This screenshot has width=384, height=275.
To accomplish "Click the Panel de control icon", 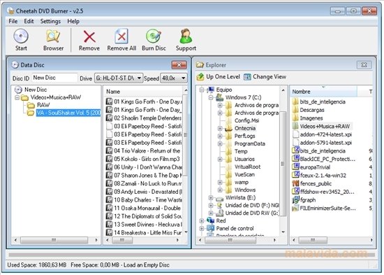I will [211, 228].
